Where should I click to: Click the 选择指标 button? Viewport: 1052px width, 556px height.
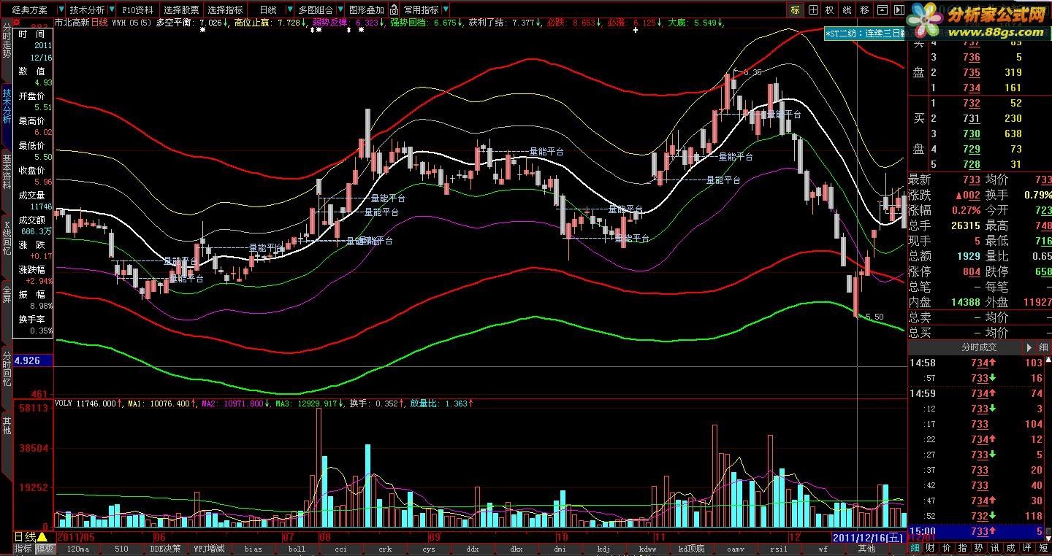coord(225,10)
